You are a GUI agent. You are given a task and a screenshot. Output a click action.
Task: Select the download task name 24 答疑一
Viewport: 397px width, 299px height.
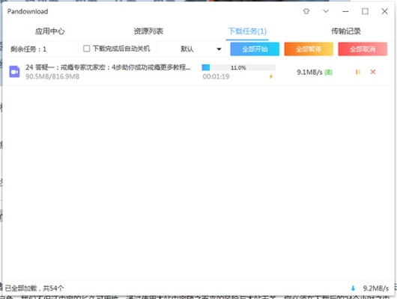(x=108, y=67)
